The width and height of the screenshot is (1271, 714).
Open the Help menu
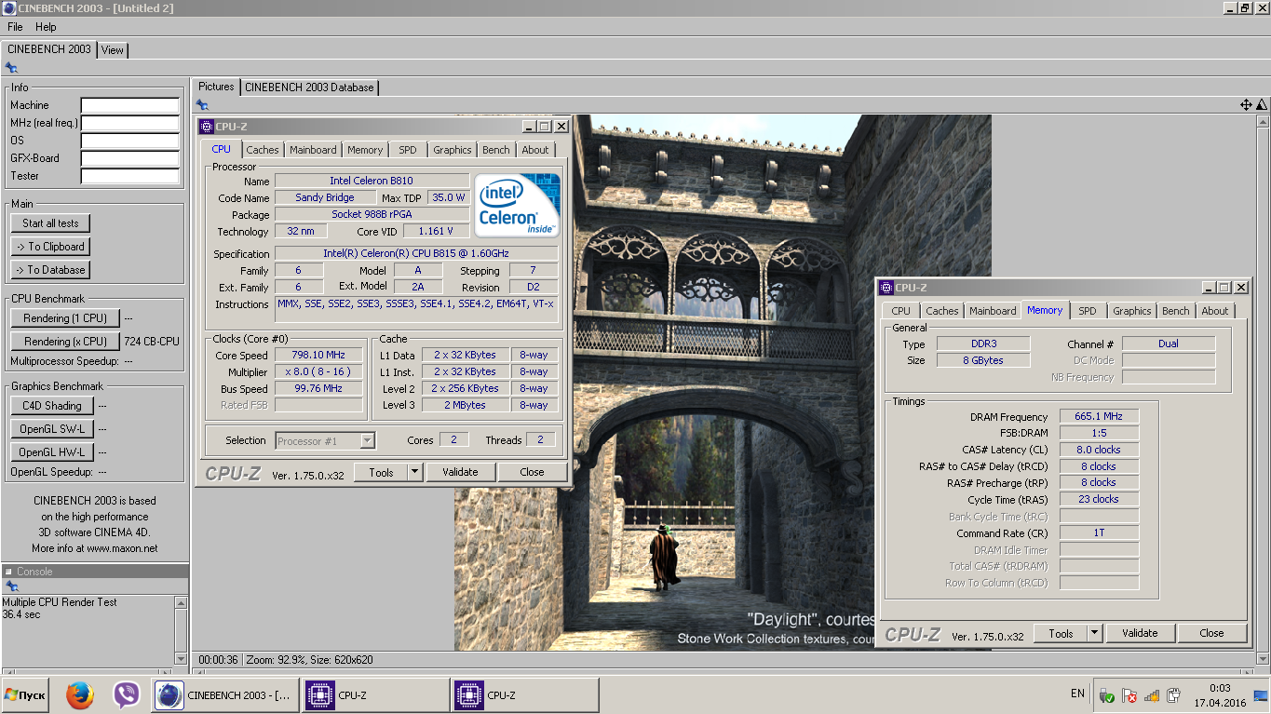tap(46, 27)
